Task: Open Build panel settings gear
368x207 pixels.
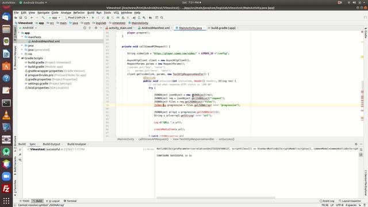Action: pos(356,144)
